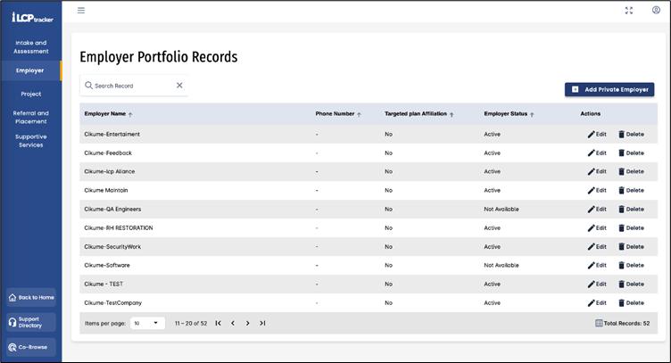Open the hamburger menu icon

point(81,11)
